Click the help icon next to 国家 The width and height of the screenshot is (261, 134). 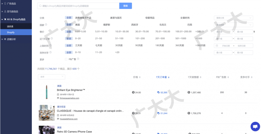tap(46, 25)
